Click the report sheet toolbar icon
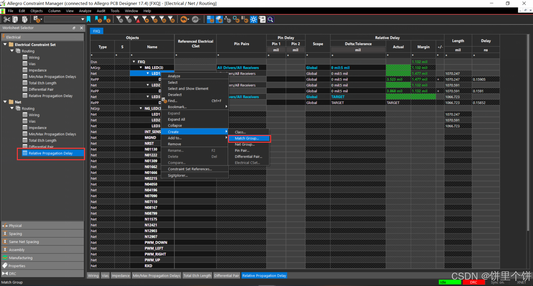The width and height of the screenshot is (533, 286). point(262,19)
